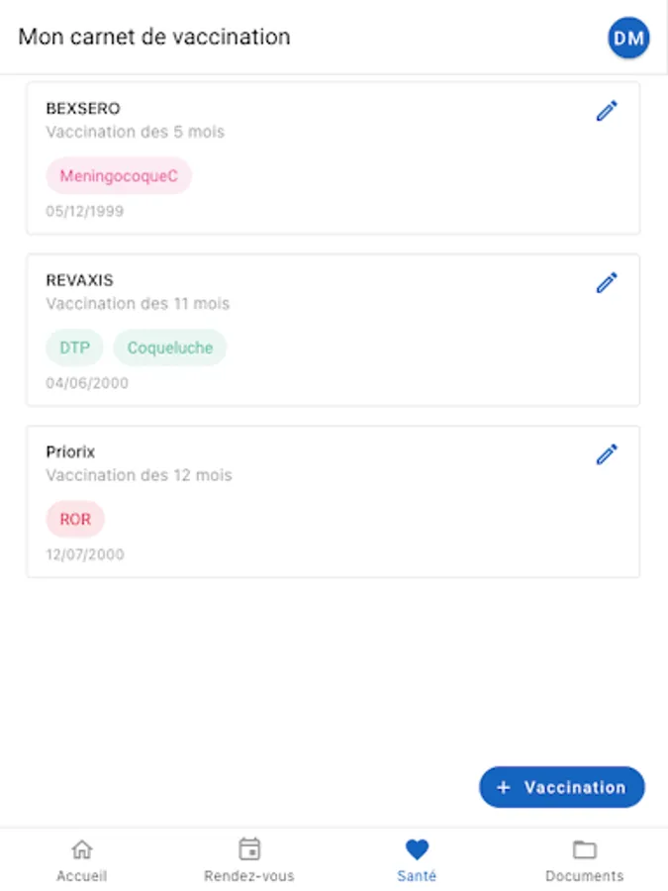Image resolution: width=668 pixels, height=891 pixels.
Task: Click the plus sign in Vaccination button
Action: point(504,787)
